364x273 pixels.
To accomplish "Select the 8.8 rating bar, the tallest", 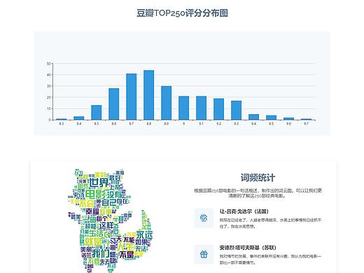I will [149, 95].
